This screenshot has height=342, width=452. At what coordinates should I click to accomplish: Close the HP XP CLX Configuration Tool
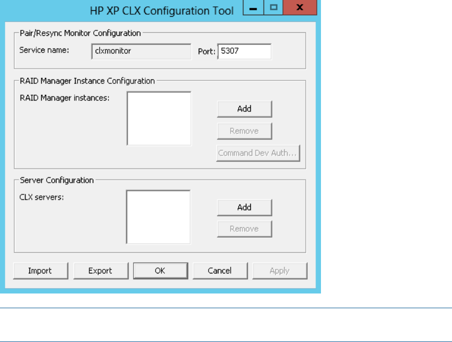click(x=300, y=7)
